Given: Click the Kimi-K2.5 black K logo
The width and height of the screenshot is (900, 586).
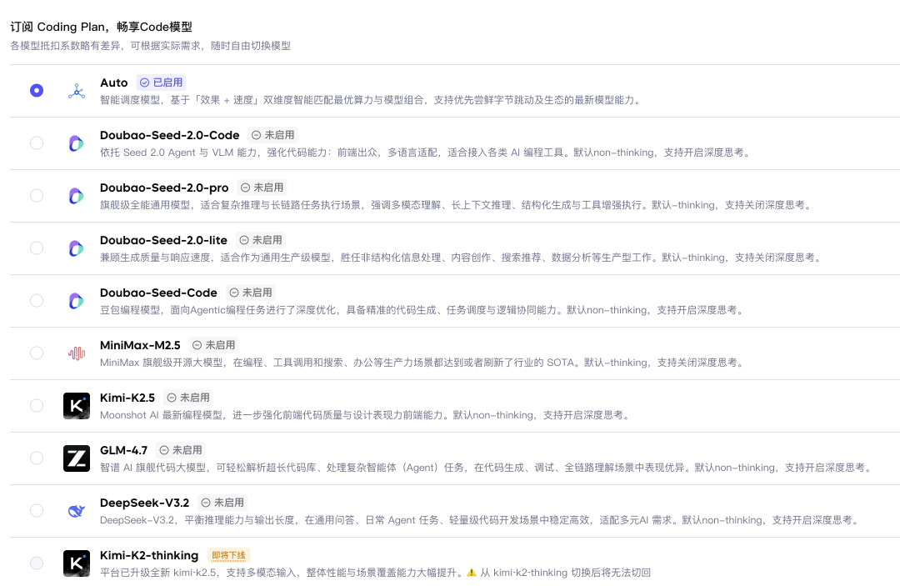Looking at the screenshot, I should tap(76, 406).
